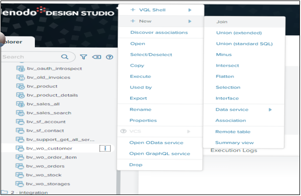Click the Denodo Design Studio logo
Screen dimensions: 301x196
tap(58, 12)
